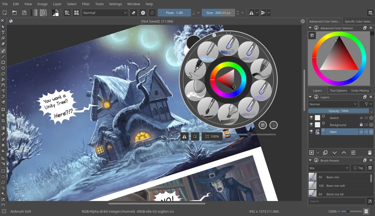
Task: Choose the Crop tool
Action: pyautogui.click(x=3, y=121)
